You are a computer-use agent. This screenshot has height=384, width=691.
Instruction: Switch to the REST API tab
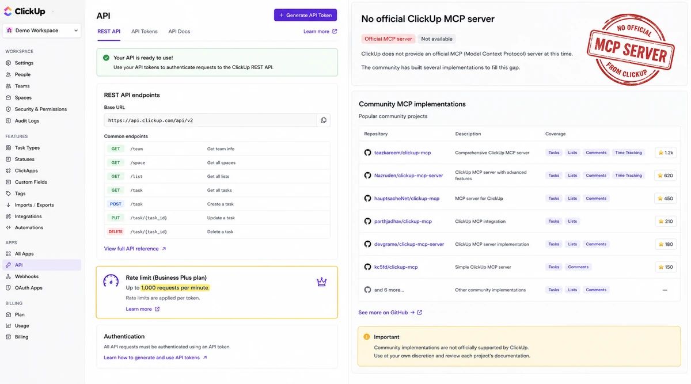pyautogui.click(x=109, y=32)
